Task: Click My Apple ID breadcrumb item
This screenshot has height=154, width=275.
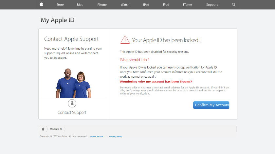Action: click(x=56, y=129)
